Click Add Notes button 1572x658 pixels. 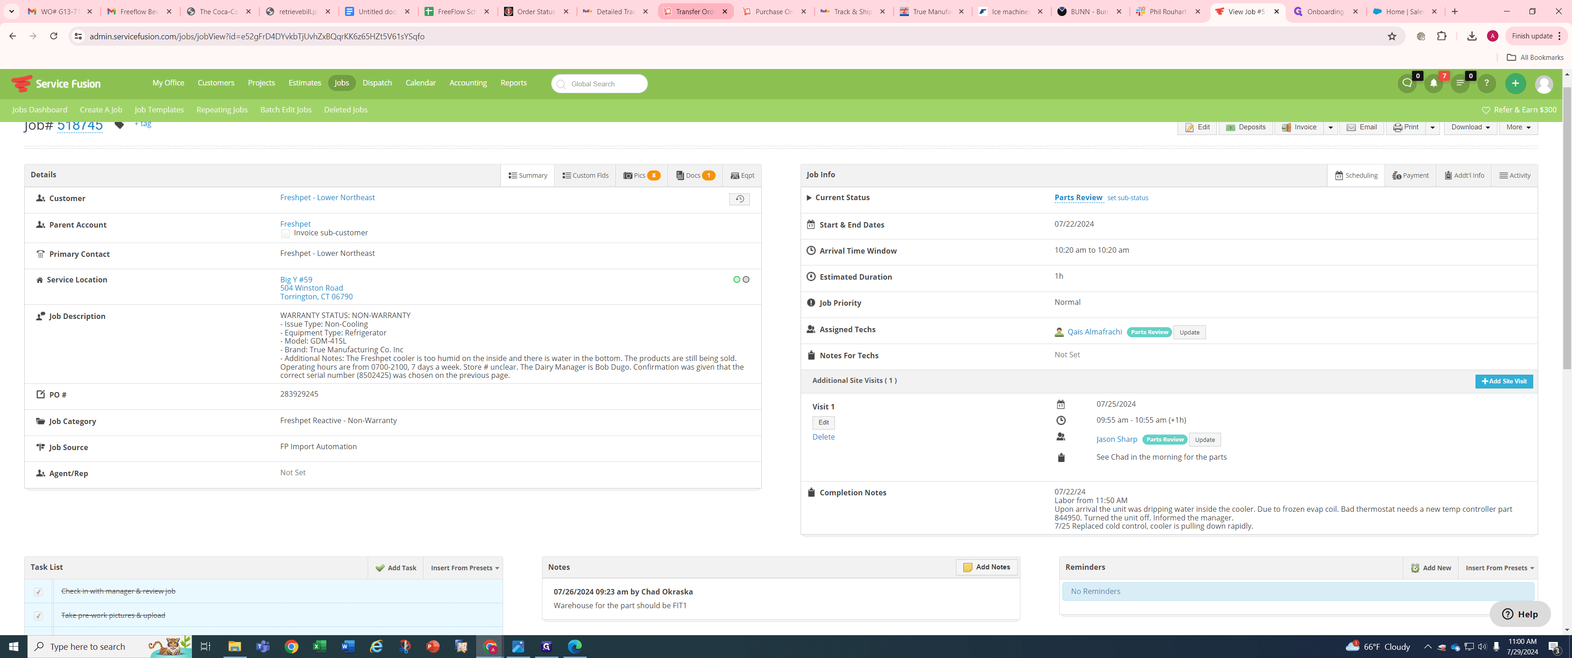click(986, 568)
